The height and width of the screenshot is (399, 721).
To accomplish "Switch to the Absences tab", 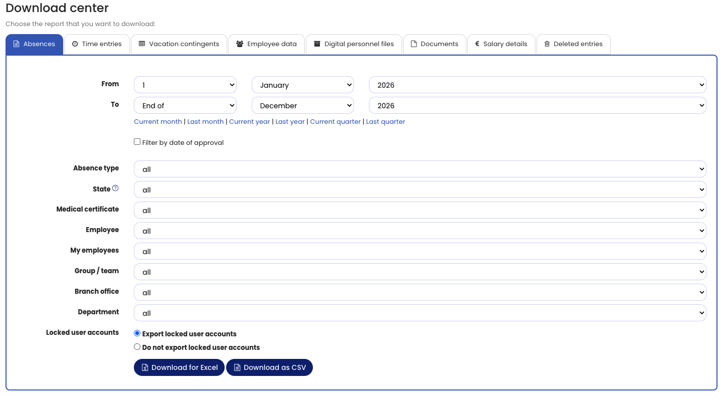I will (x=34, y=44).
